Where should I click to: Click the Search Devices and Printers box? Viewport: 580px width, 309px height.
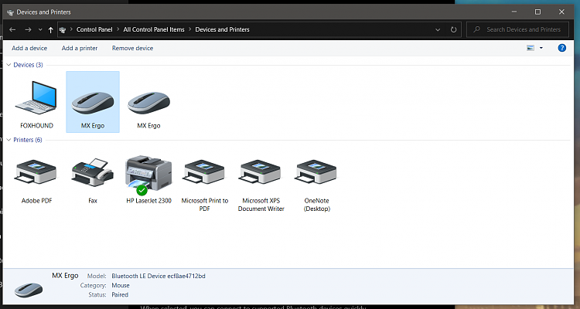tap(517, 29)
